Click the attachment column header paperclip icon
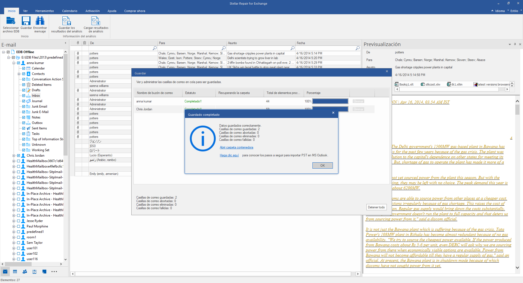The height and width of the screenshot is (283, 523). 78,43
